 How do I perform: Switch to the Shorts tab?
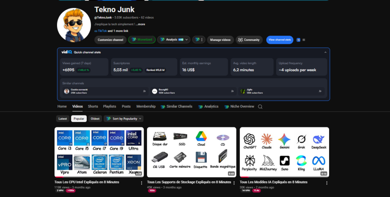(93, 106)
